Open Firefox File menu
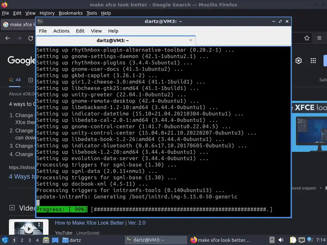Image resolution: width=327 pixels, height=245 pixels. pos(5,13)
